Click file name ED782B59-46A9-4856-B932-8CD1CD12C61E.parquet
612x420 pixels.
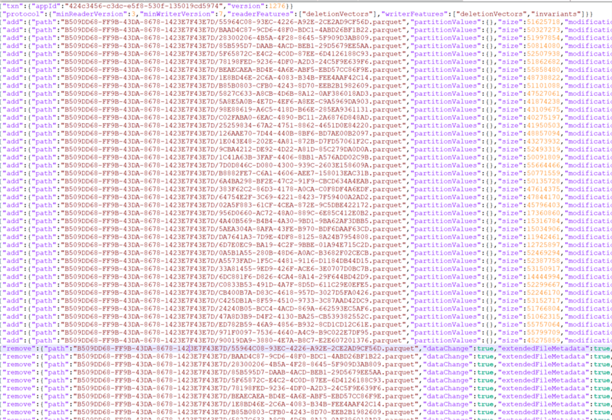[310, 324]
